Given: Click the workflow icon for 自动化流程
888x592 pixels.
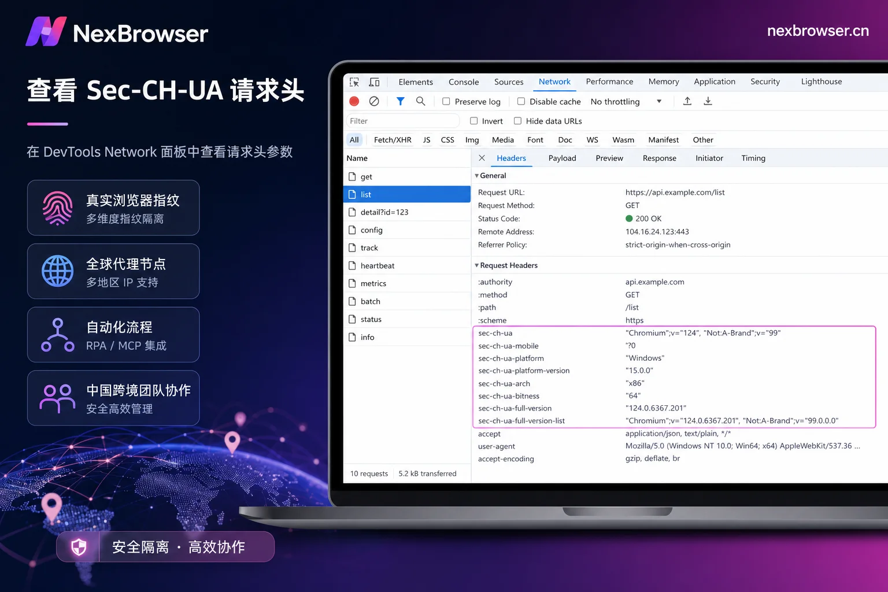Looking at the screenshot, I should (57, 335).
